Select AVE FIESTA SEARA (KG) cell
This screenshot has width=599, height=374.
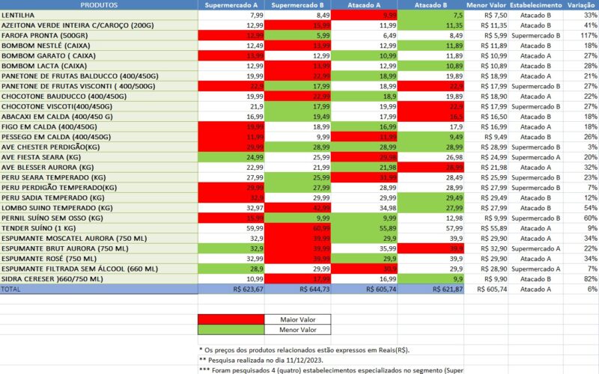coord(99,157)
